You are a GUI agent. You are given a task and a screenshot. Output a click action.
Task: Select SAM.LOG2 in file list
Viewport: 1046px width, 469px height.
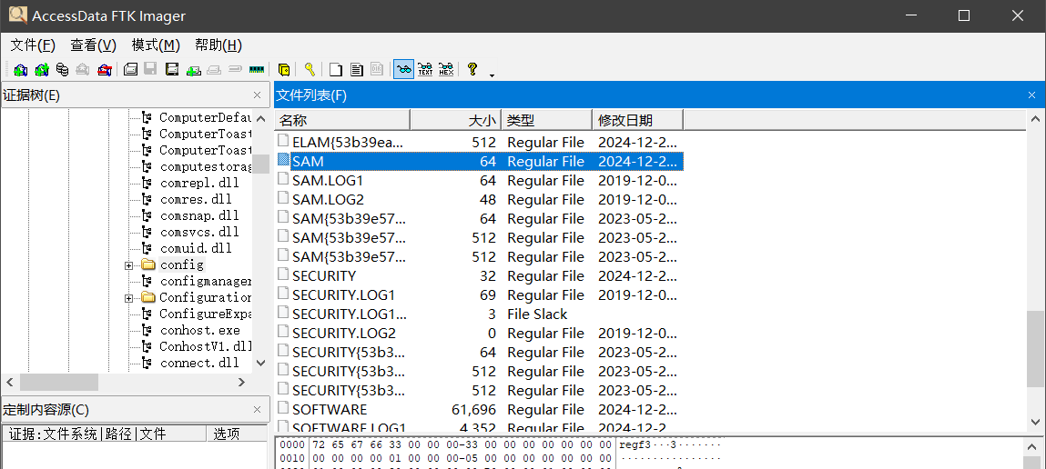pyautogui.click(x=479, y=199)
